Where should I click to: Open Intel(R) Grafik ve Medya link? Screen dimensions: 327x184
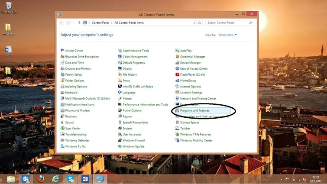pos(138,87)
